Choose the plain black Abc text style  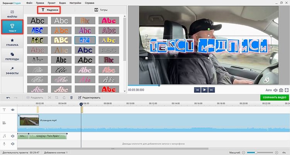pos(37,20)
